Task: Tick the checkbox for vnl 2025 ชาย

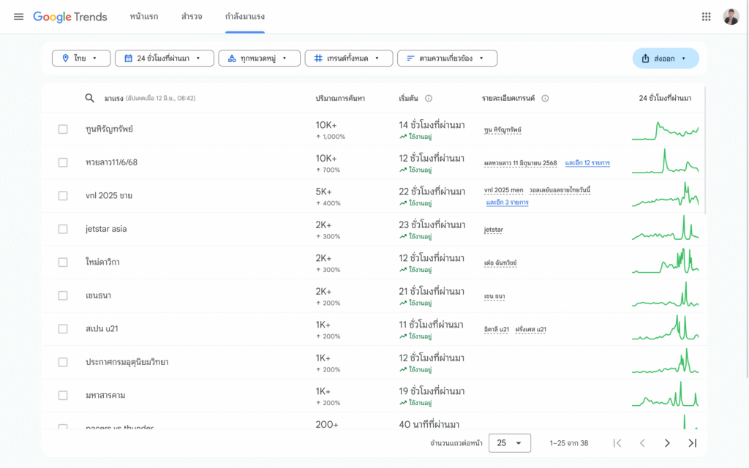Action: (x=63, y=196)
